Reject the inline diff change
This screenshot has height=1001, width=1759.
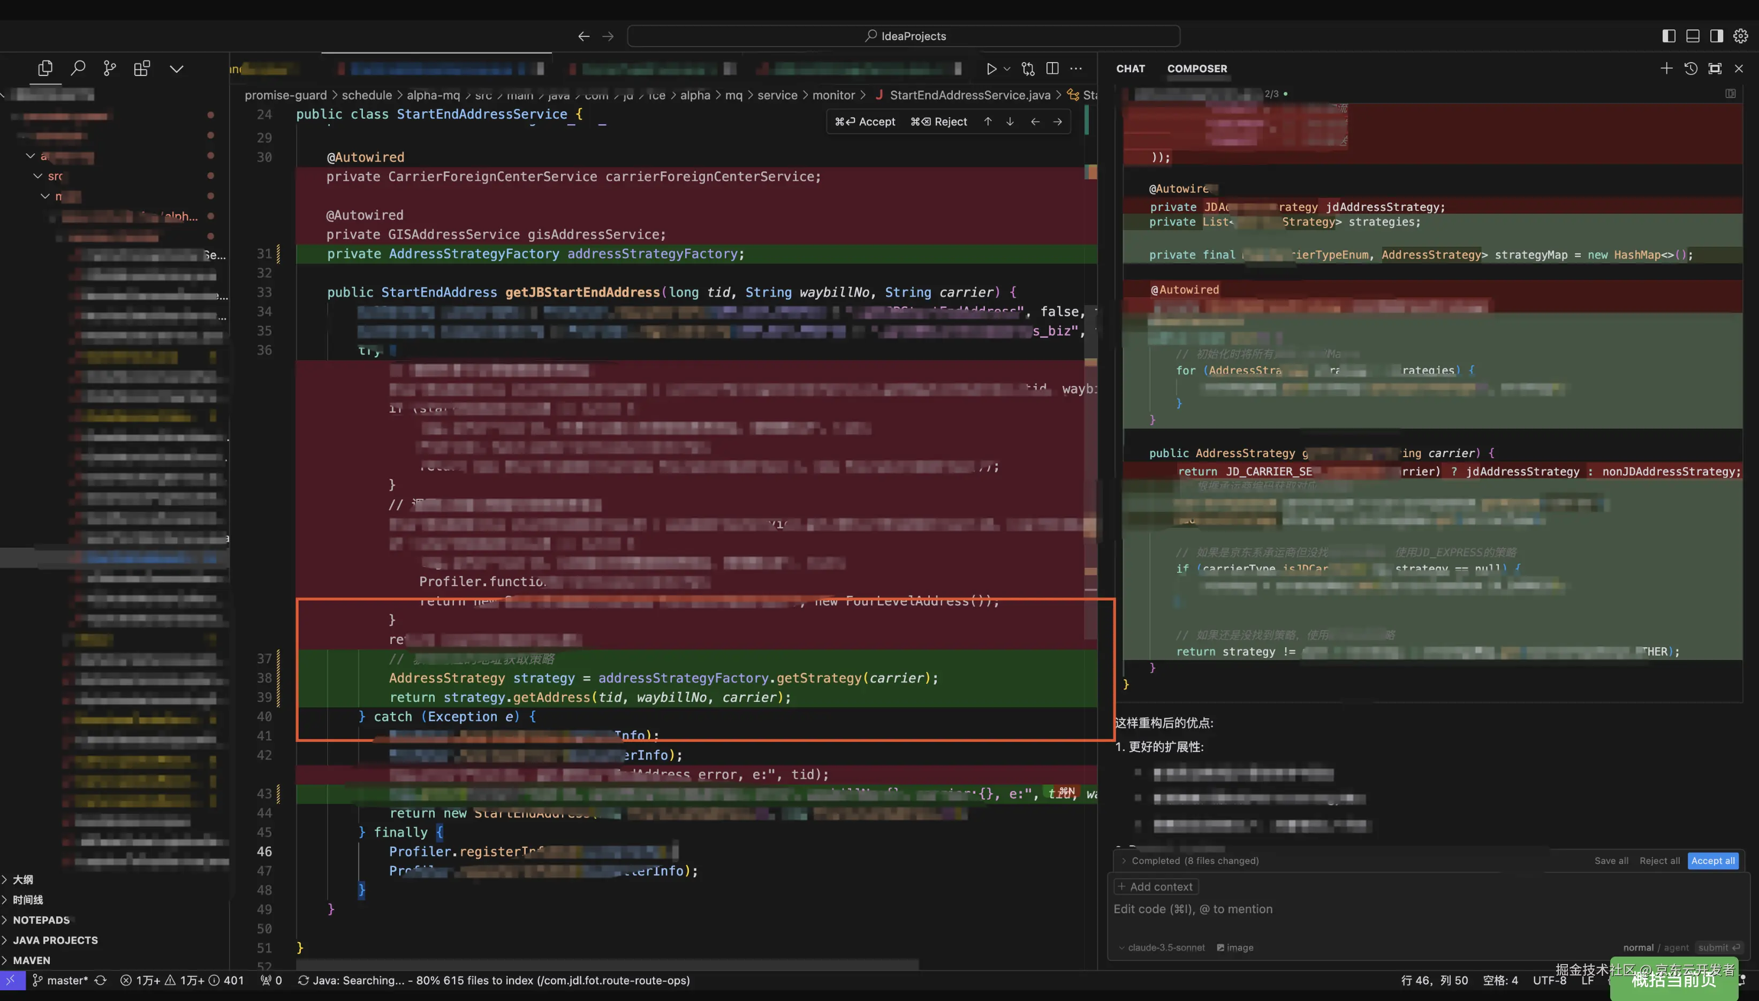click(939, 122)
